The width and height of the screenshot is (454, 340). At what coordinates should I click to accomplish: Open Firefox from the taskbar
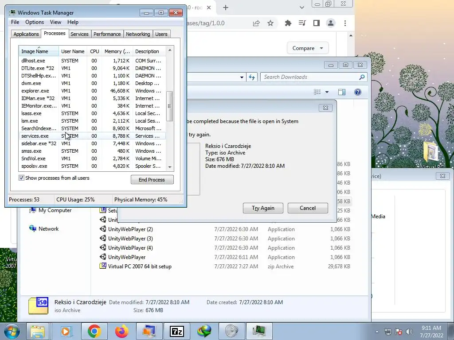click(x=121, y=331)
